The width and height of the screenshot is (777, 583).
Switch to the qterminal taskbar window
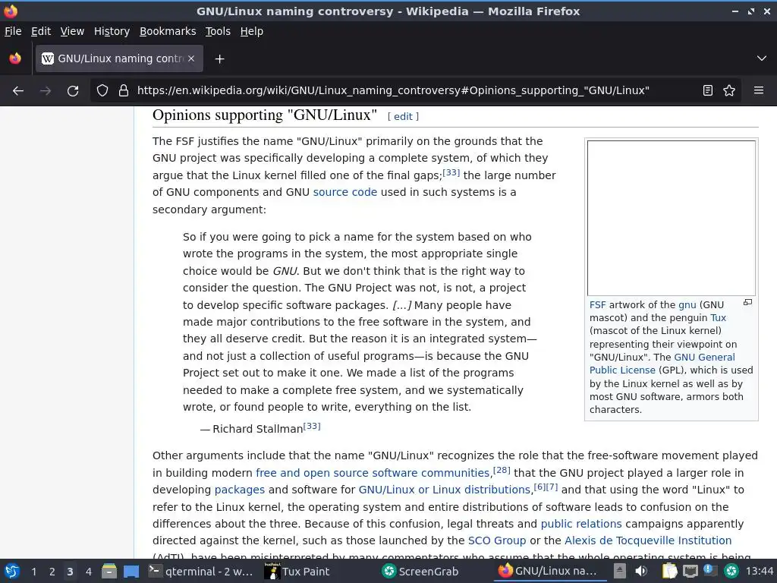click(x=202, y=571)
